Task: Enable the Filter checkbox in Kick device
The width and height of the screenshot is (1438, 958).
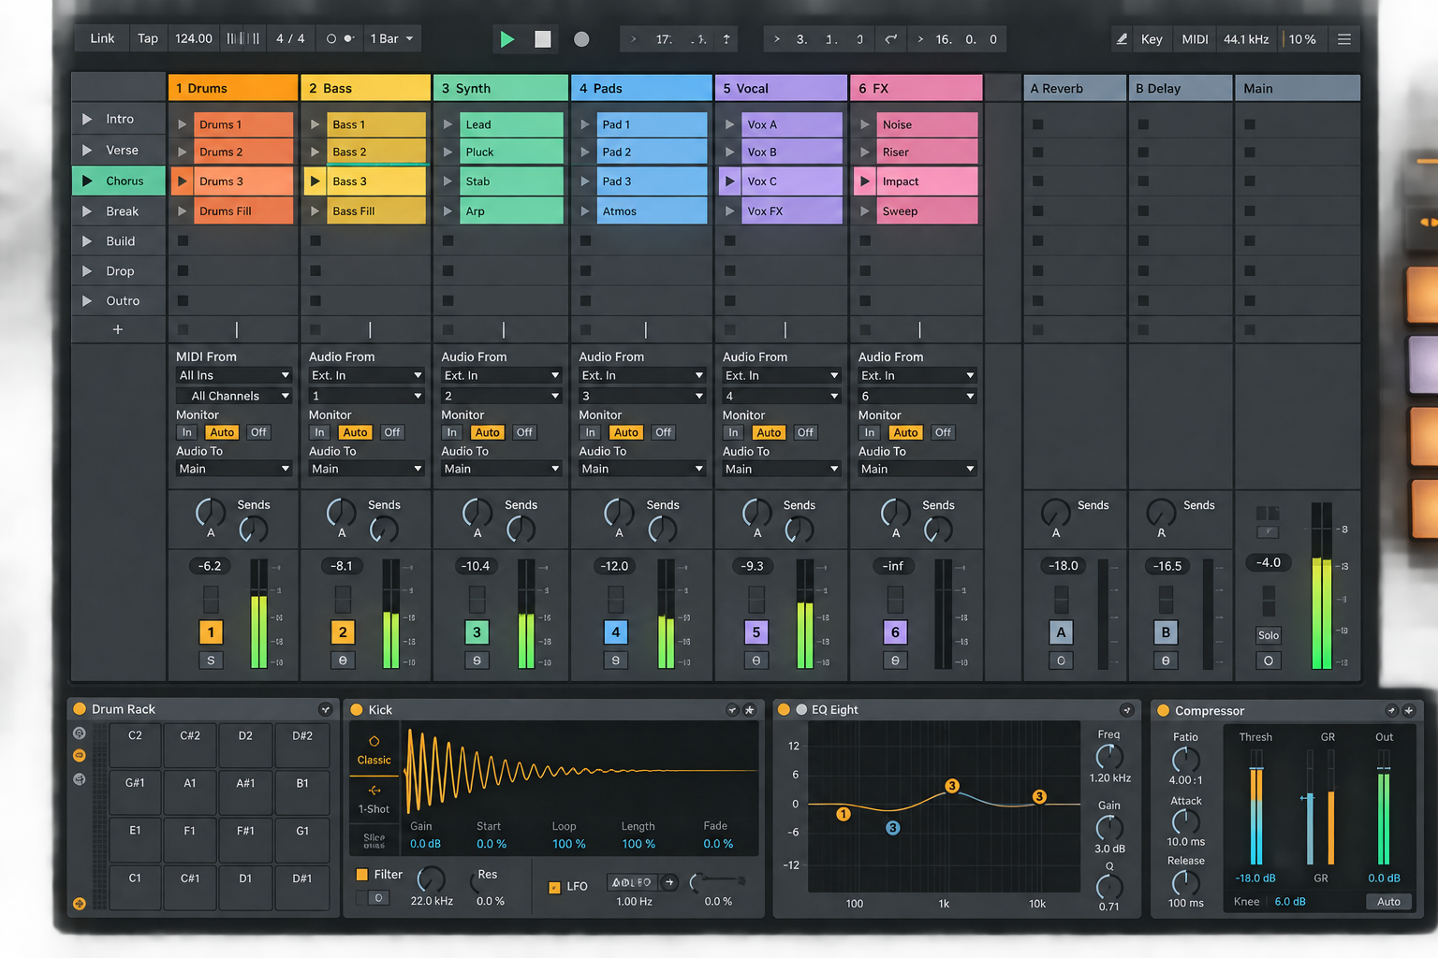Action: coord(361,875)
